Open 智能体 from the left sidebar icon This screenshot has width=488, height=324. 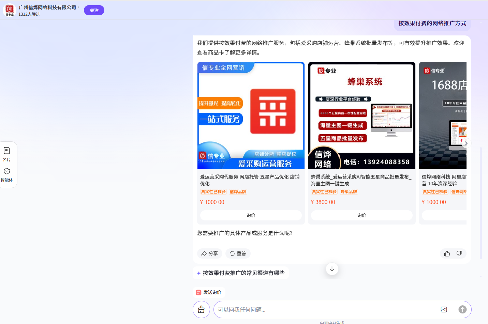8,175
